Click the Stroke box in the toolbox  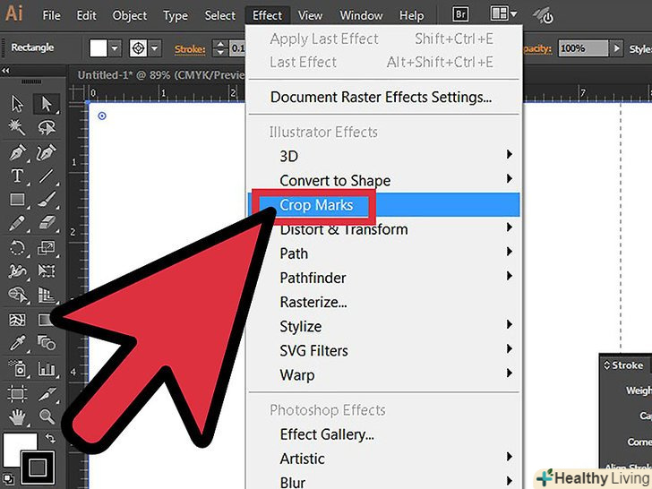(x=38, y=468)
